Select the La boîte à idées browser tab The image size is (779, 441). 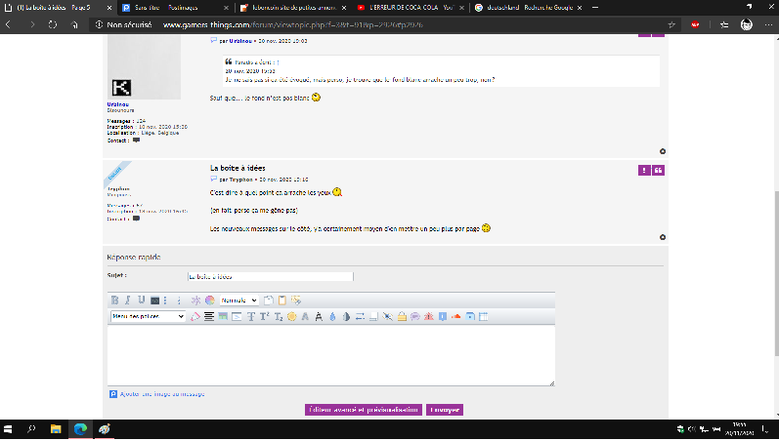[x=58, y=8]
